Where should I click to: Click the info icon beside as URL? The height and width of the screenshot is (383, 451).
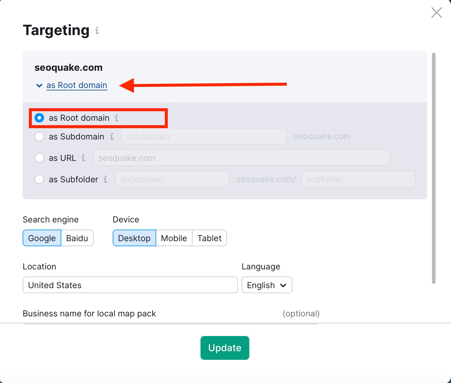coord(83,158)
